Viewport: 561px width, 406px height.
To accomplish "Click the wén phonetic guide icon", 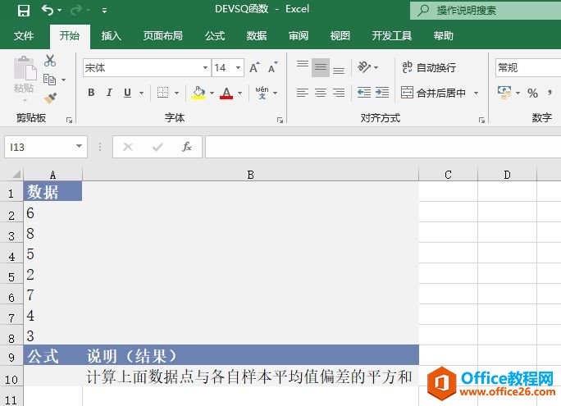I will pyautogui.click(x=262, y=93).
